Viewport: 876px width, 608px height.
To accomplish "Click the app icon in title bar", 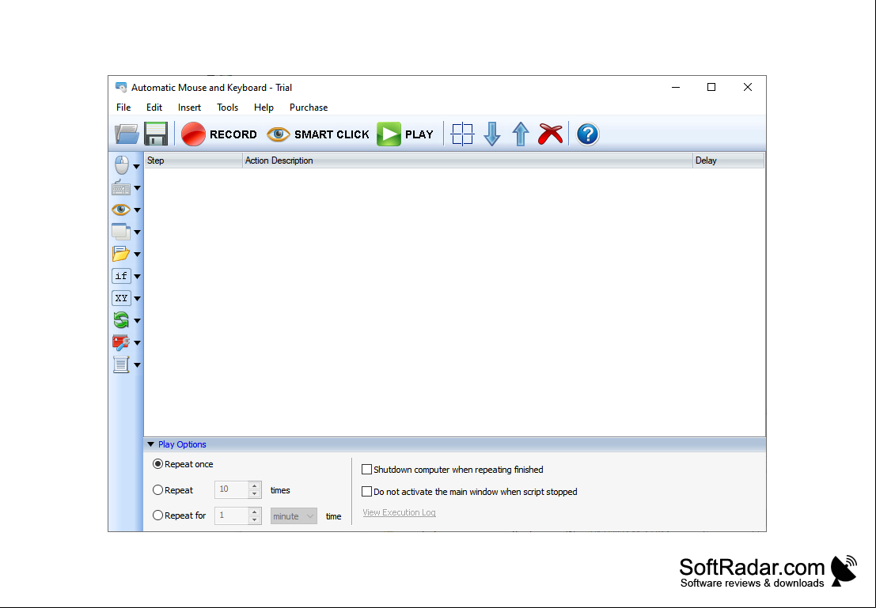I will pyautogui.click(x=120, y=87).
